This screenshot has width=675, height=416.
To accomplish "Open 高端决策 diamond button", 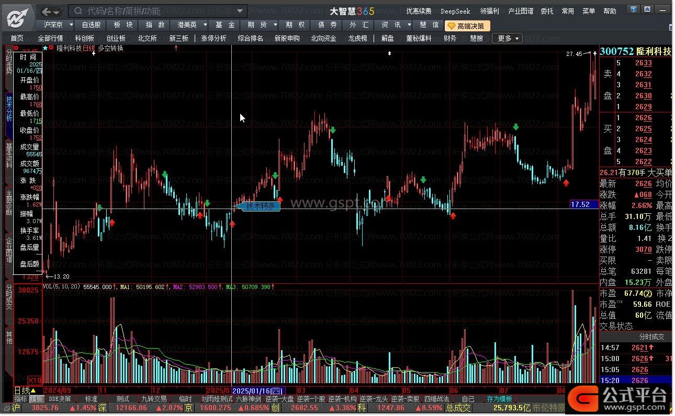I will tap(467, 26).
